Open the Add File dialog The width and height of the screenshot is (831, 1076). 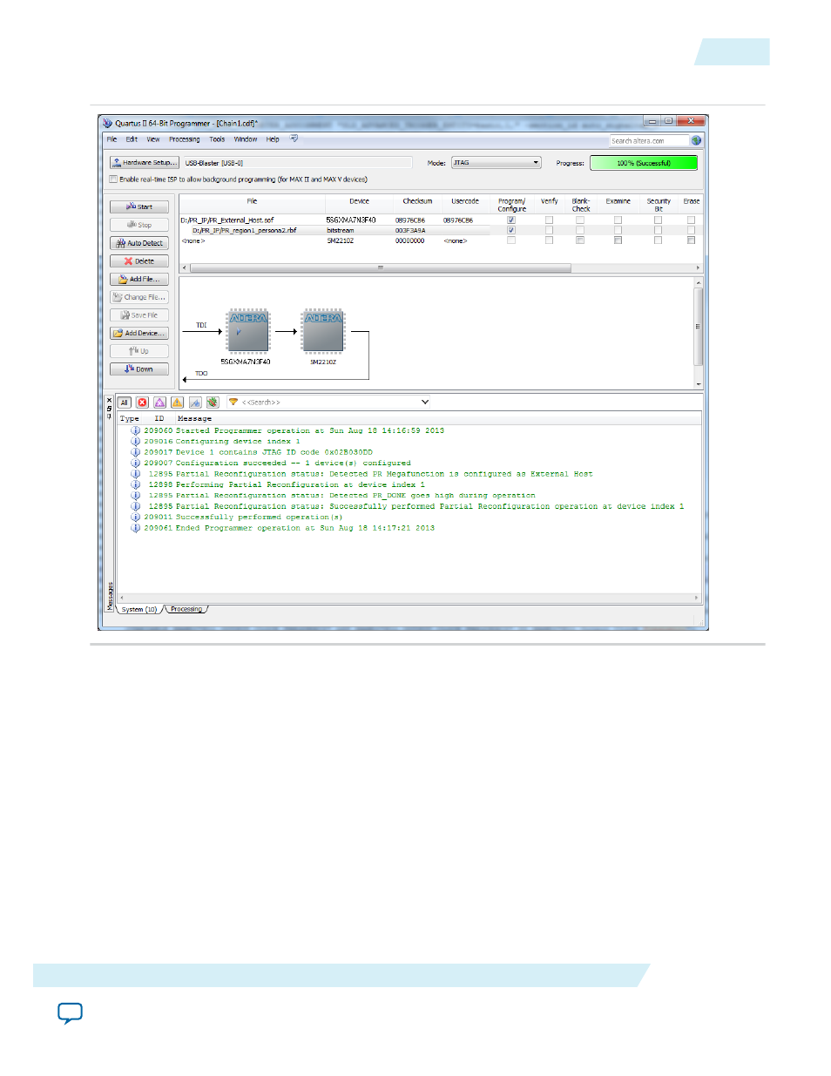point(139,279)
